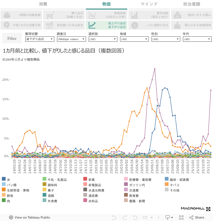Select 趣味・娯楽費 legend label
Image resolution: width=213 pixels, height=221 pixels.
[179, 180]
